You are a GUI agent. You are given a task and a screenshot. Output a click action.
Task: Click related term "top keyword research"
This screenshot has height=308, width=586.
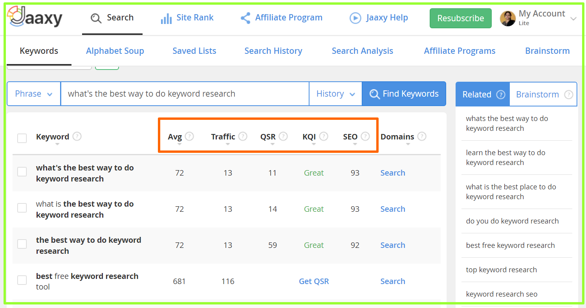coord(501,269)
